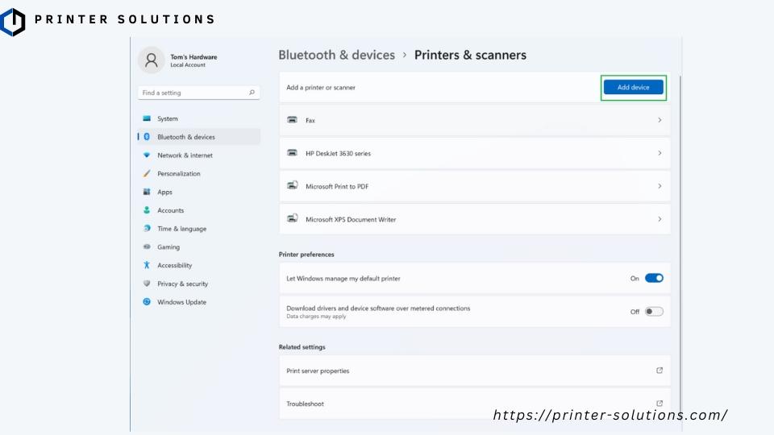The height and width of the screenshot is (435, 774).
Task: Go back via Bluetooth & devices breadcrumb
Action: 336,56
